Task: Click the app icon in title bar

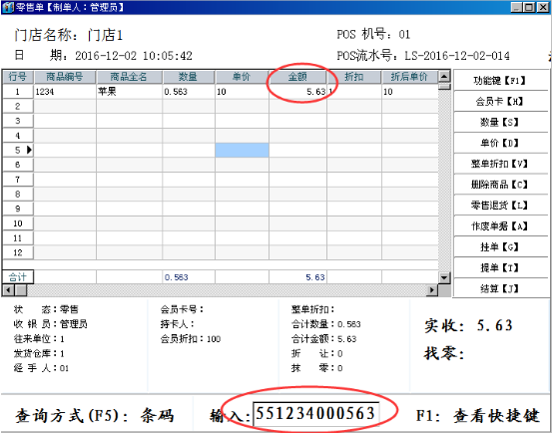Action: [8, 7]
